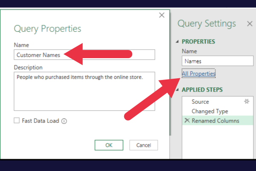The width and height of the screenshot is (256, 171).
Task: Click the Description text box
Action: point(84,91)
